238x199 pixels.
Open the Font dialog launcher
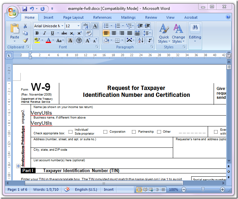click(97, 47)
